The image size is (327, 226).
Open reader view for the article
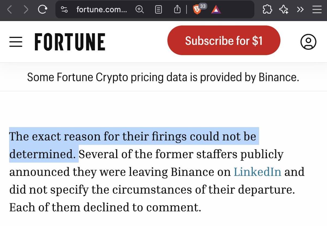tap(158, 10)
